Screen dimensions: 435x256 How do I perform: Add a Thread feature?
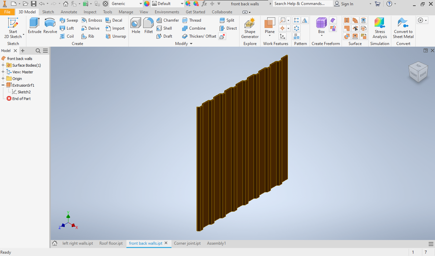point(191,20)
